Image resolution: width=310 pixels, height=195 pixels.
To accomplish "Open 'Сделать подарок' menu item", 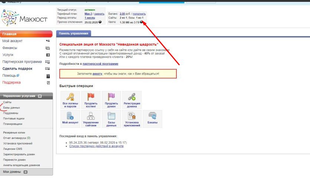I will tap(17, 69).
